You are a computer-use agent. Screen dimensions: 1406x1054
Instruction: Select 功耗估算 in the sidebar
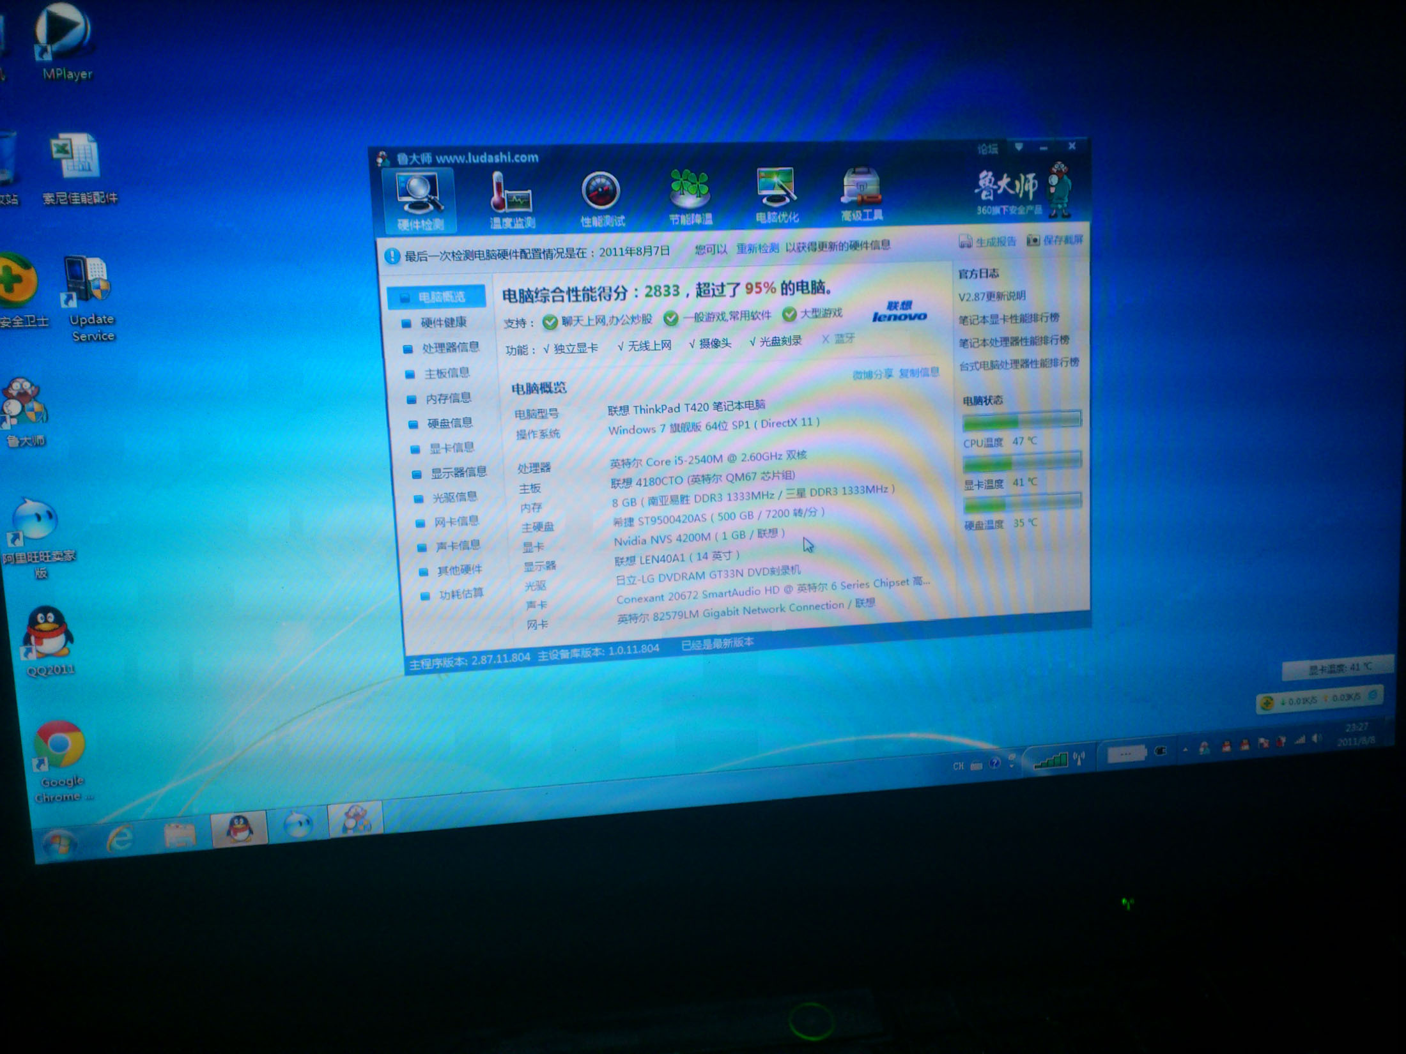[452, 595]
